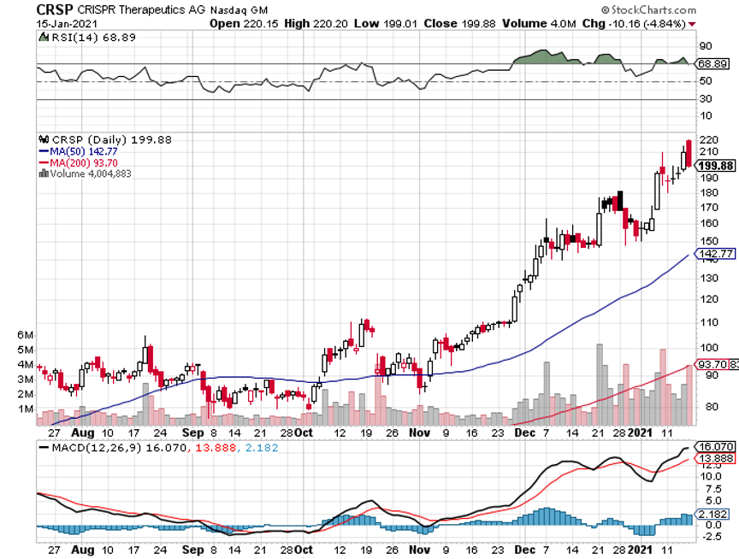The height and width of the screenshot is (559, 739).
Task: Click the MA(50) 142.77 legend label
Action: [x=84, y=151]
